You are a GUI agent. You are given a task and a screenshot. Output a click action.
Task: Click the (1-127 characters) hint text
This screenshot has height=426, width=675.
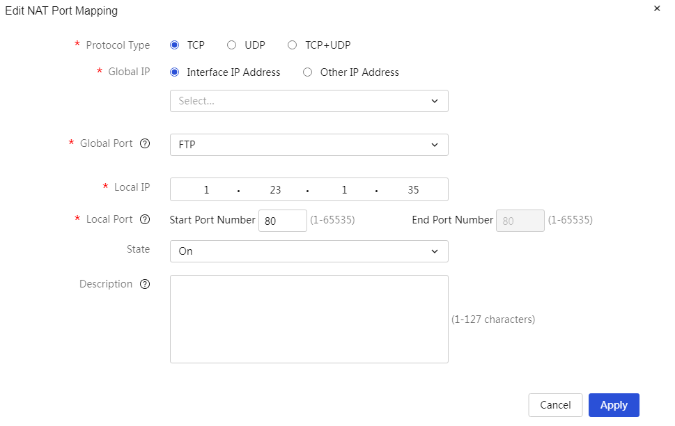coord(493,319)
